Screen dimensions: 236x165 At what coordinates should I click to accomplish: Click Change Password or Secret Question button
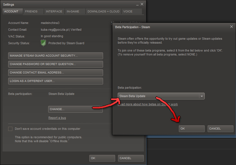click(55, 64)
